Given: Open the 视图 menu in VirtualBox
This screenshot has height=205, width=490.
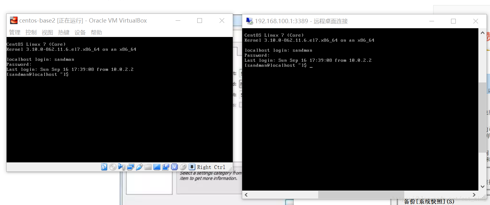Looking at the screenshot, I should click(x=47, y=32).
